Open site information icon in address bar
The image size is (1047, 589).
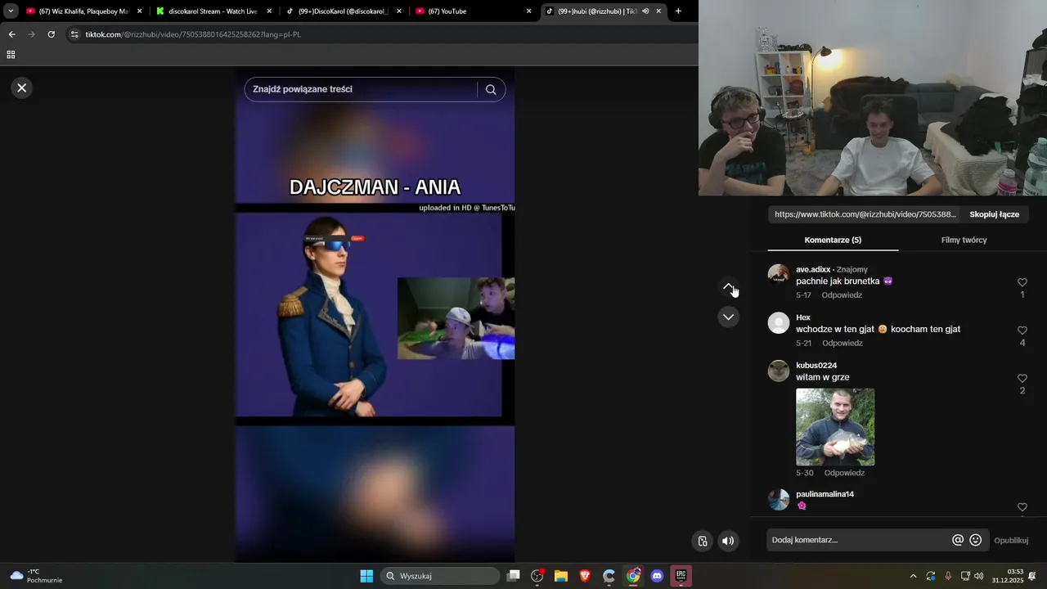74,34
